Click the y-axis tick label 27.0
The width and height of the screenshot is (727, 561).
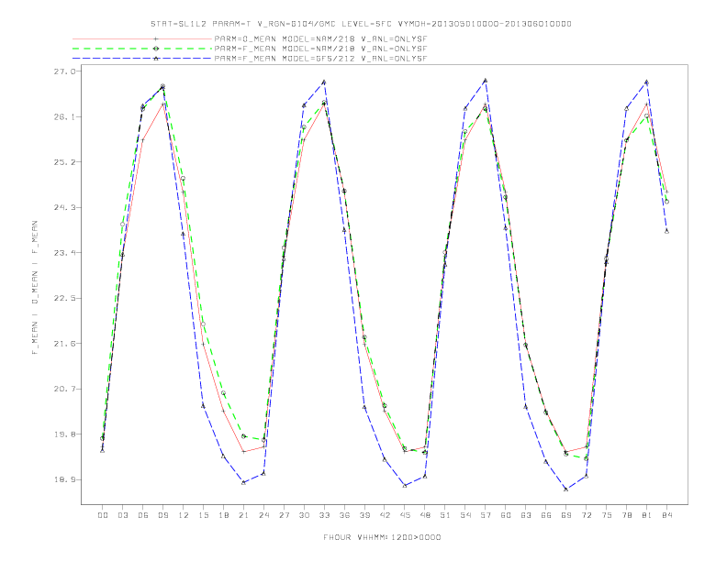[x=64, y=71]
